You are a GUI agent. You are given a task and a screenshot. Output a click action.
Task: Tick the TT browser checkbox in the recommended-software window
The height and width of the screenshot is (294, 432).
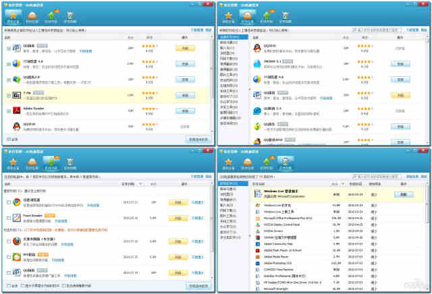pos(9,64)
